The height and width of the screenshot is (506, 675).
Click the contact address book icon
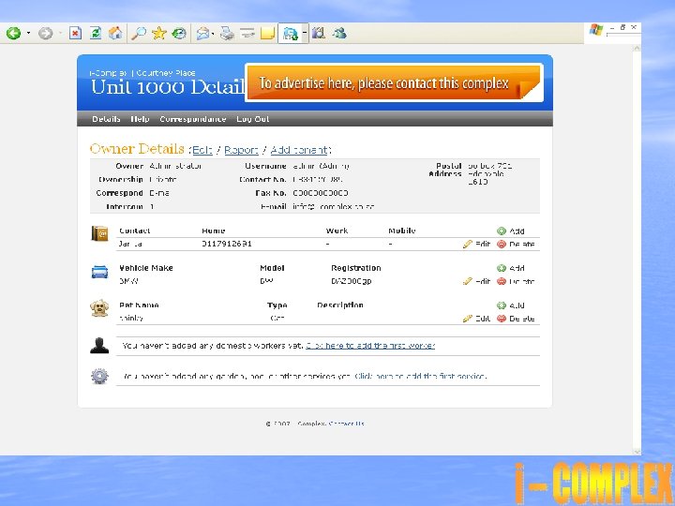[x=100, y=233]
